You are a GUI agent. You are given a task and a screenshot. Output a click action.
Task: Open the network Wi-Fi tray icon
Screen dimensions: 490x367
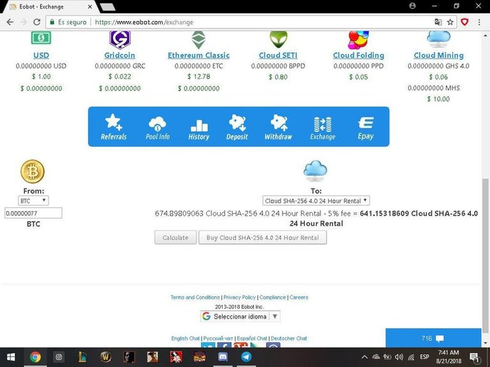[x=412, y=357]
